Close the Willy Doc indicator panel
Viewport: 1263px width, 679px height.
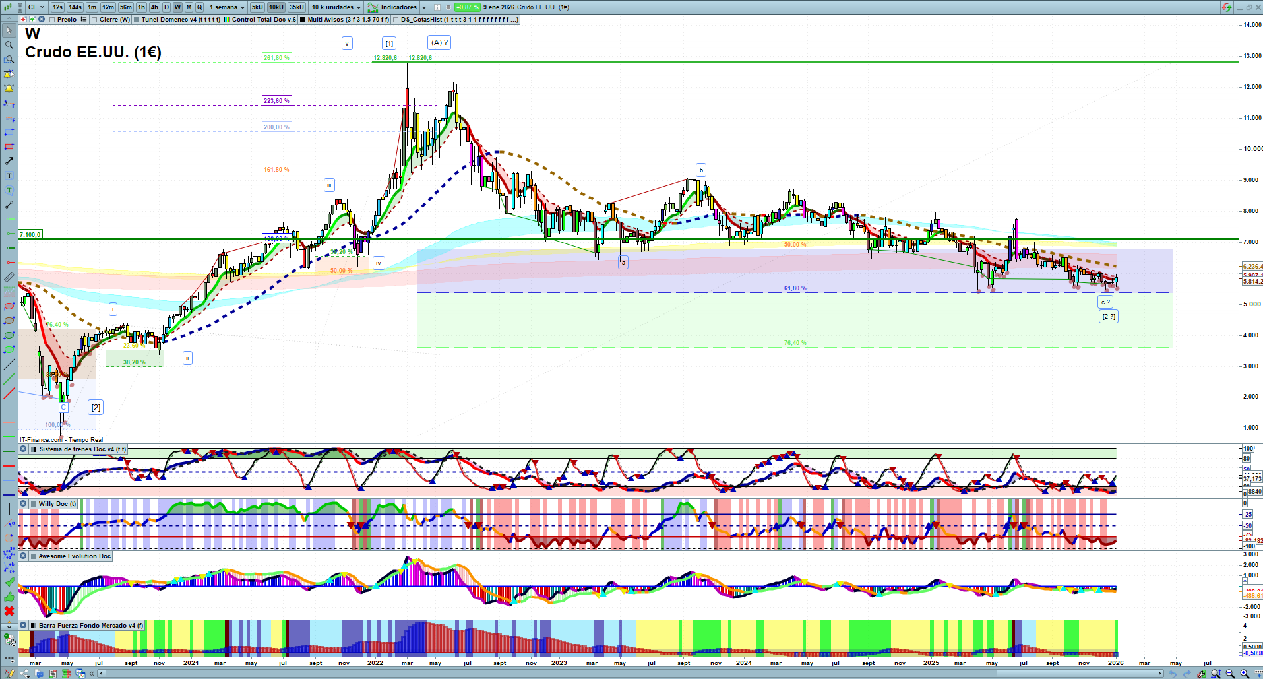(23, 504)
